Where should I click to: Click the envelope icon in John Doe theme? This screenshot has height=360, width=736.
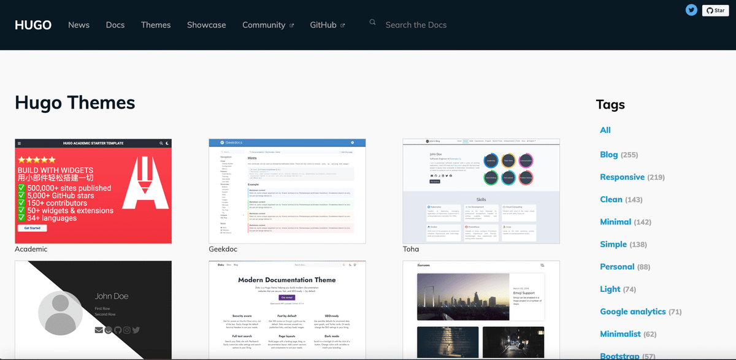(x=99, y=330)
